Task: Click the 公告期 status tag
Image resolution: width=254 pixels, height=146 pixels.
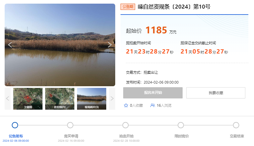Action: click(128, 7)
